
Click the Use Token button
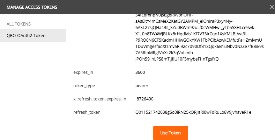(x=170, y=133)
